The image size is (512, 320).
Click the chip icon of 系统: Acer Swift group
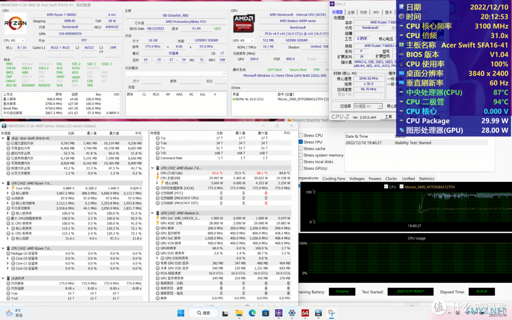(9, 138)
